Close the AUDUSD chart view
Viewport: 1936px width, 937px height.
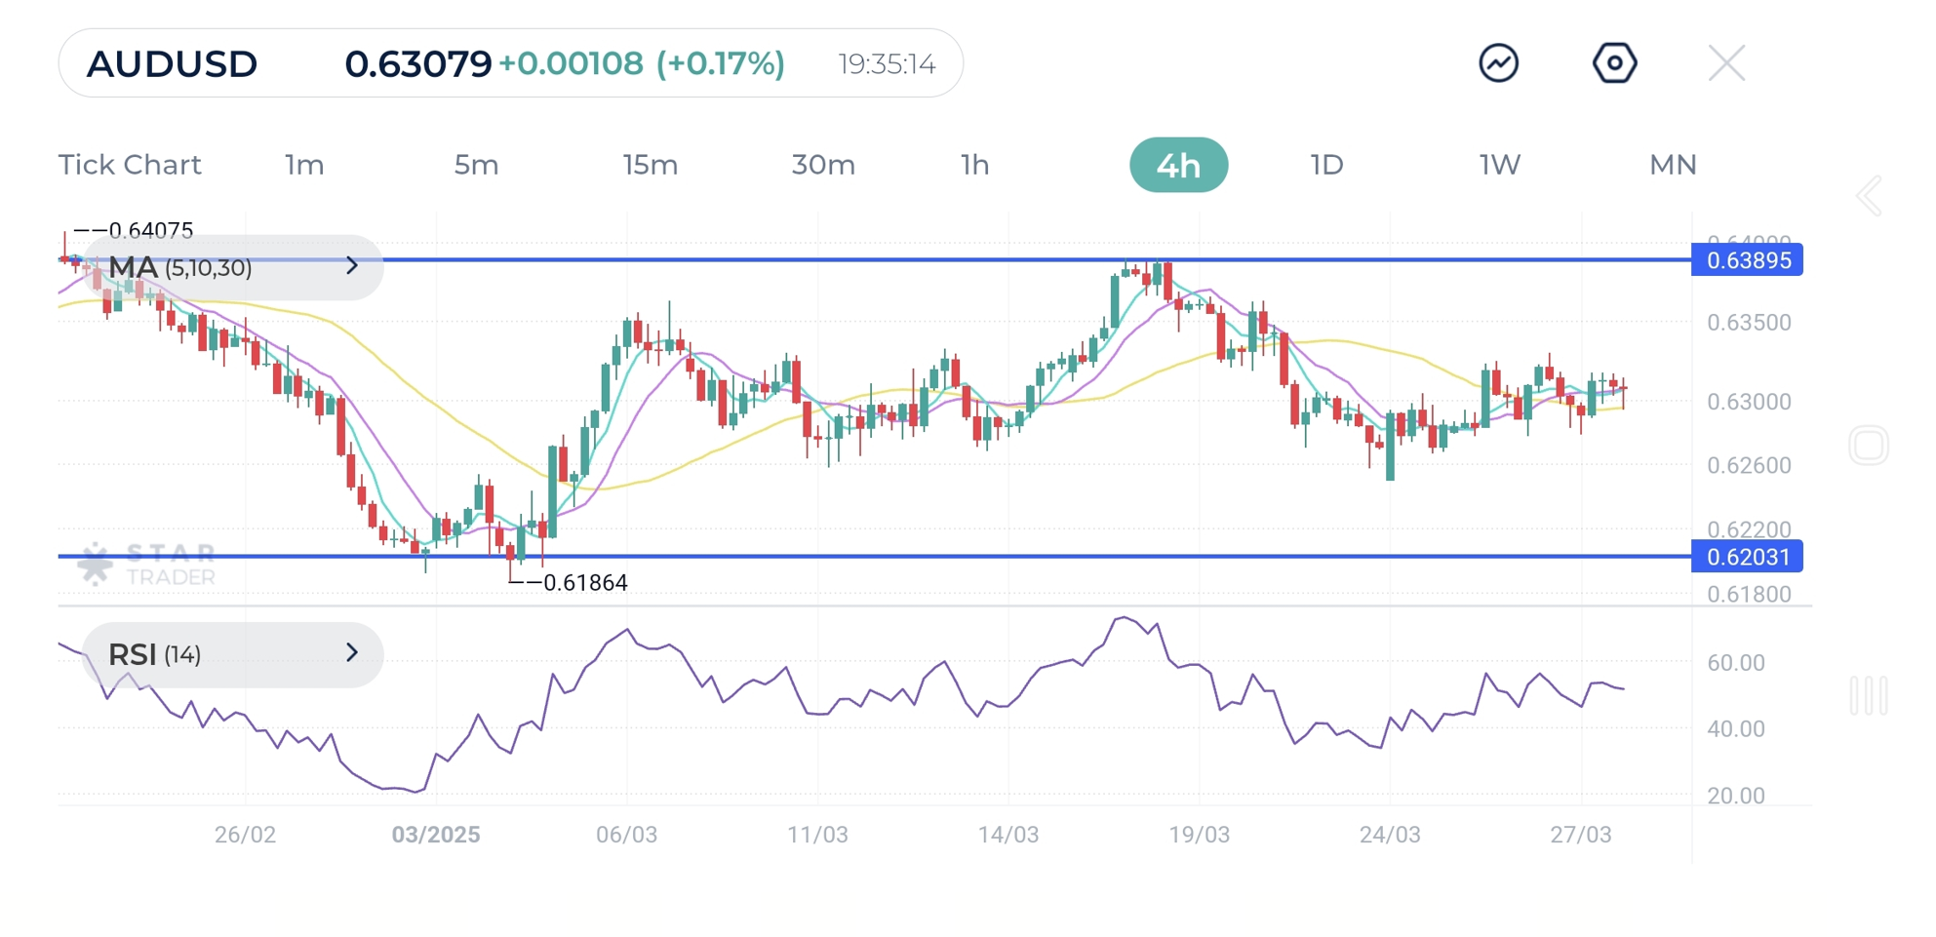tap(1726, 63)
